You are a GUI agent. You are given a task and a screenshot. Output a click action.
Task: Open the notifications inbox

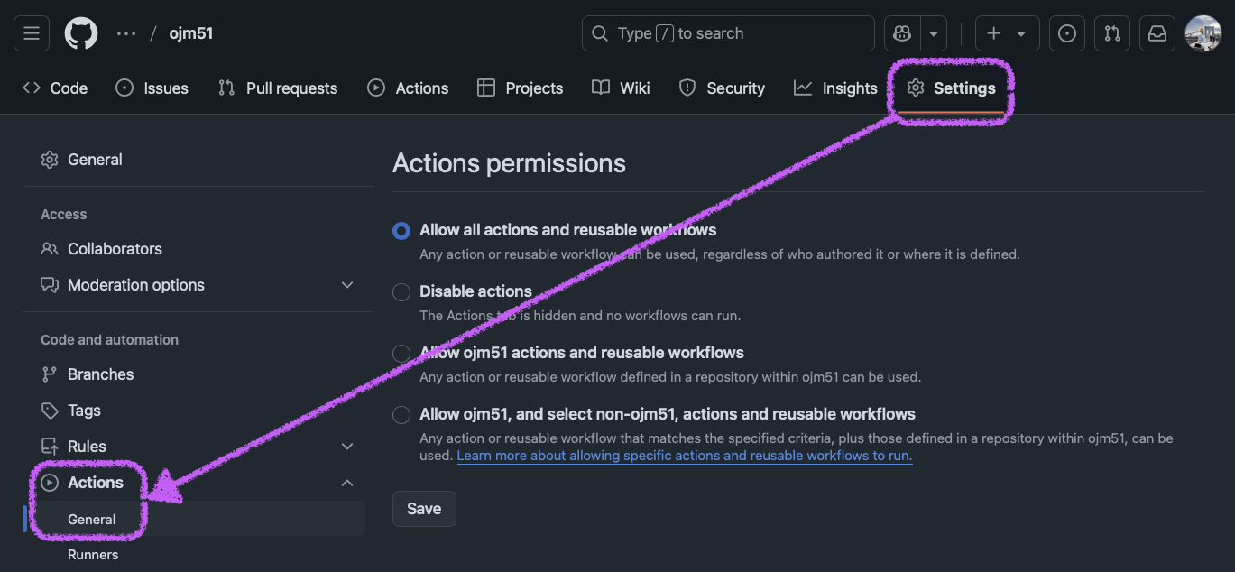(1157, 33)
